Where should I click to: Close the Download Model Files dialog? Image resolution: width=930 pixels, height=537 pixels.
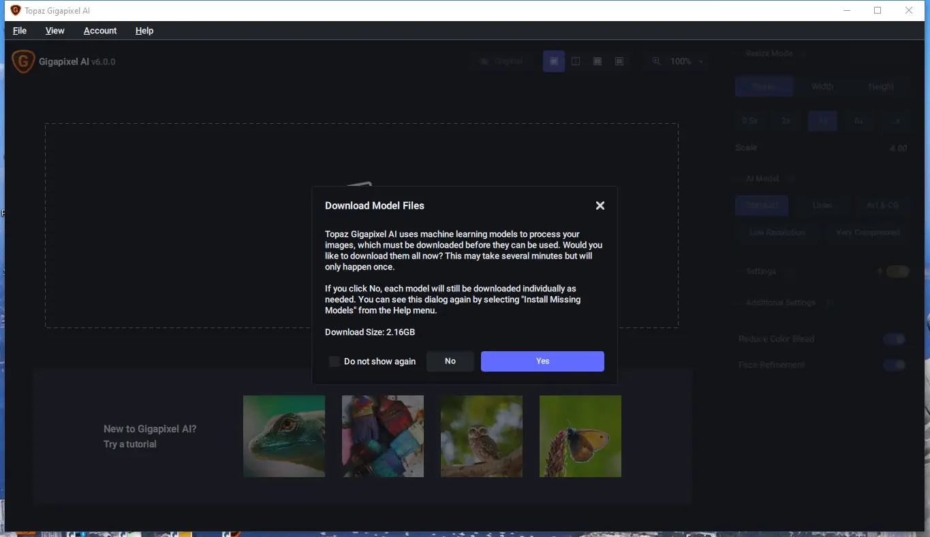pyautogui.click(x=600, y=206)
